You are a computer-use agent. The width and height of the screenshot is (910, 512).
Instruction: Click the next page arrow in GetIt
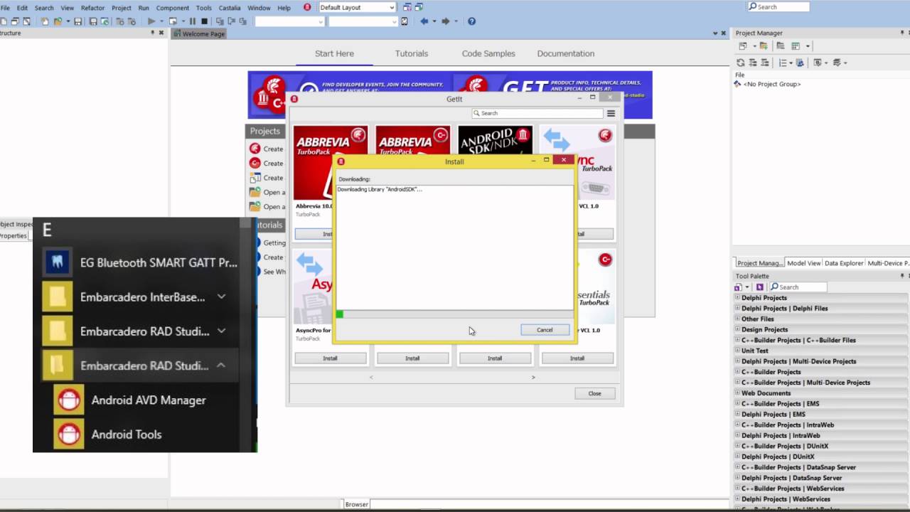[x=533, y=377]
